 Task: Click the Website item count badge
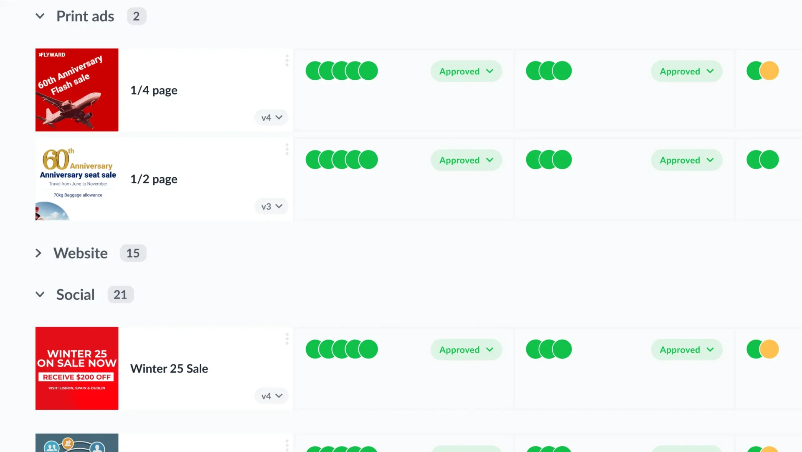point(133,253)
